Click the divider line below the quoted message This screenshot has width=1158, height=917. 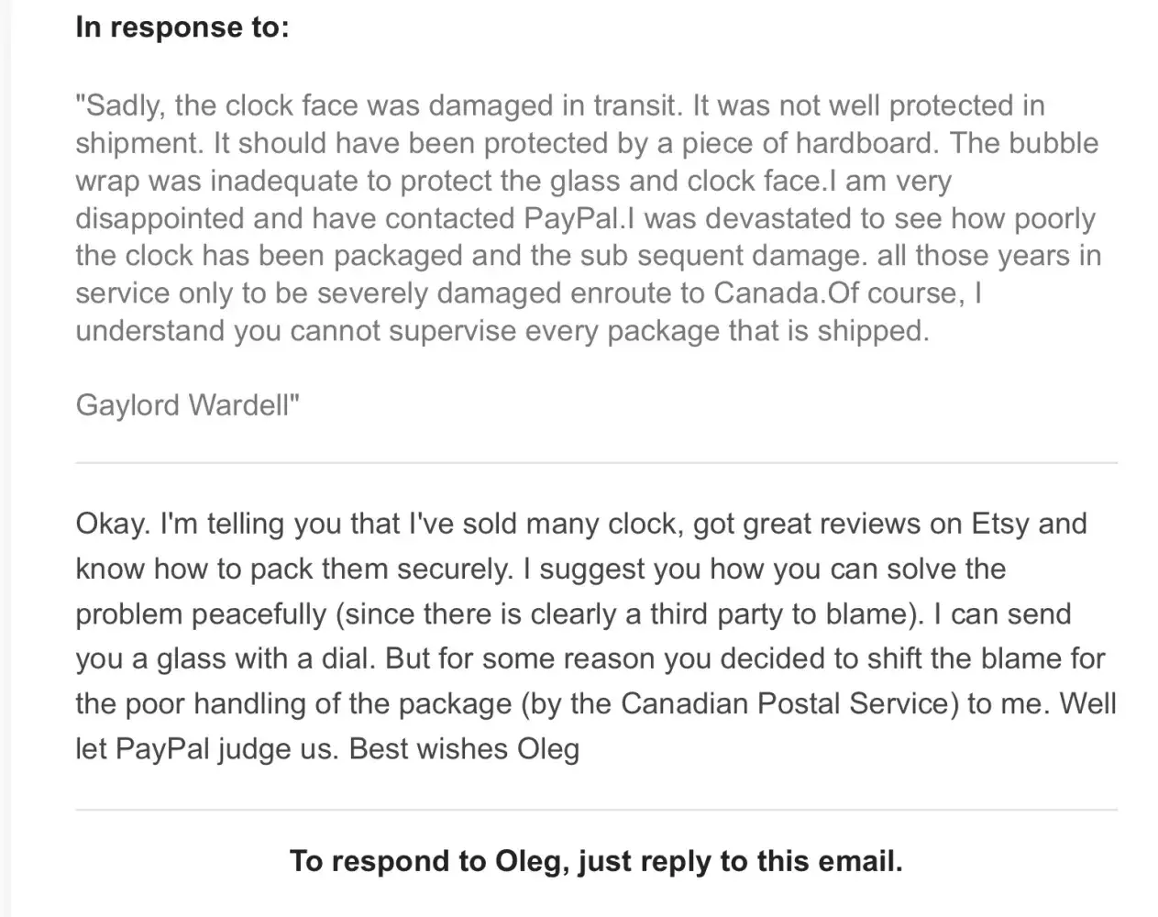(596, 463)
